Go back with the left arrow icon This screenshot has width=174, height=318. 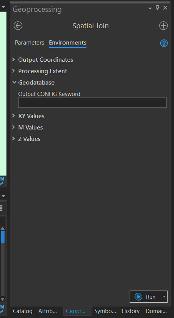coord(18,26)
